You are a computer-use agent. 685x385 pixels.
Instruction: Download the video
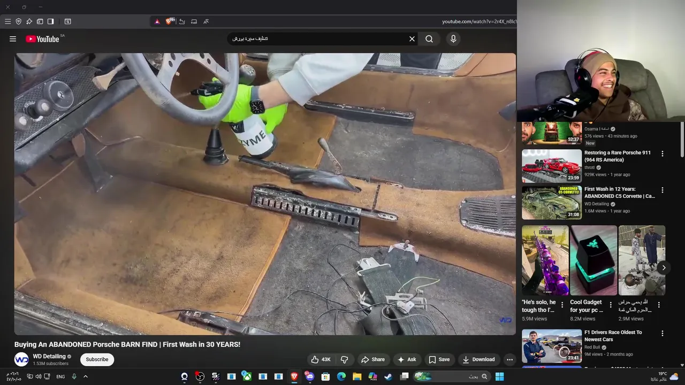coord(479,359)
